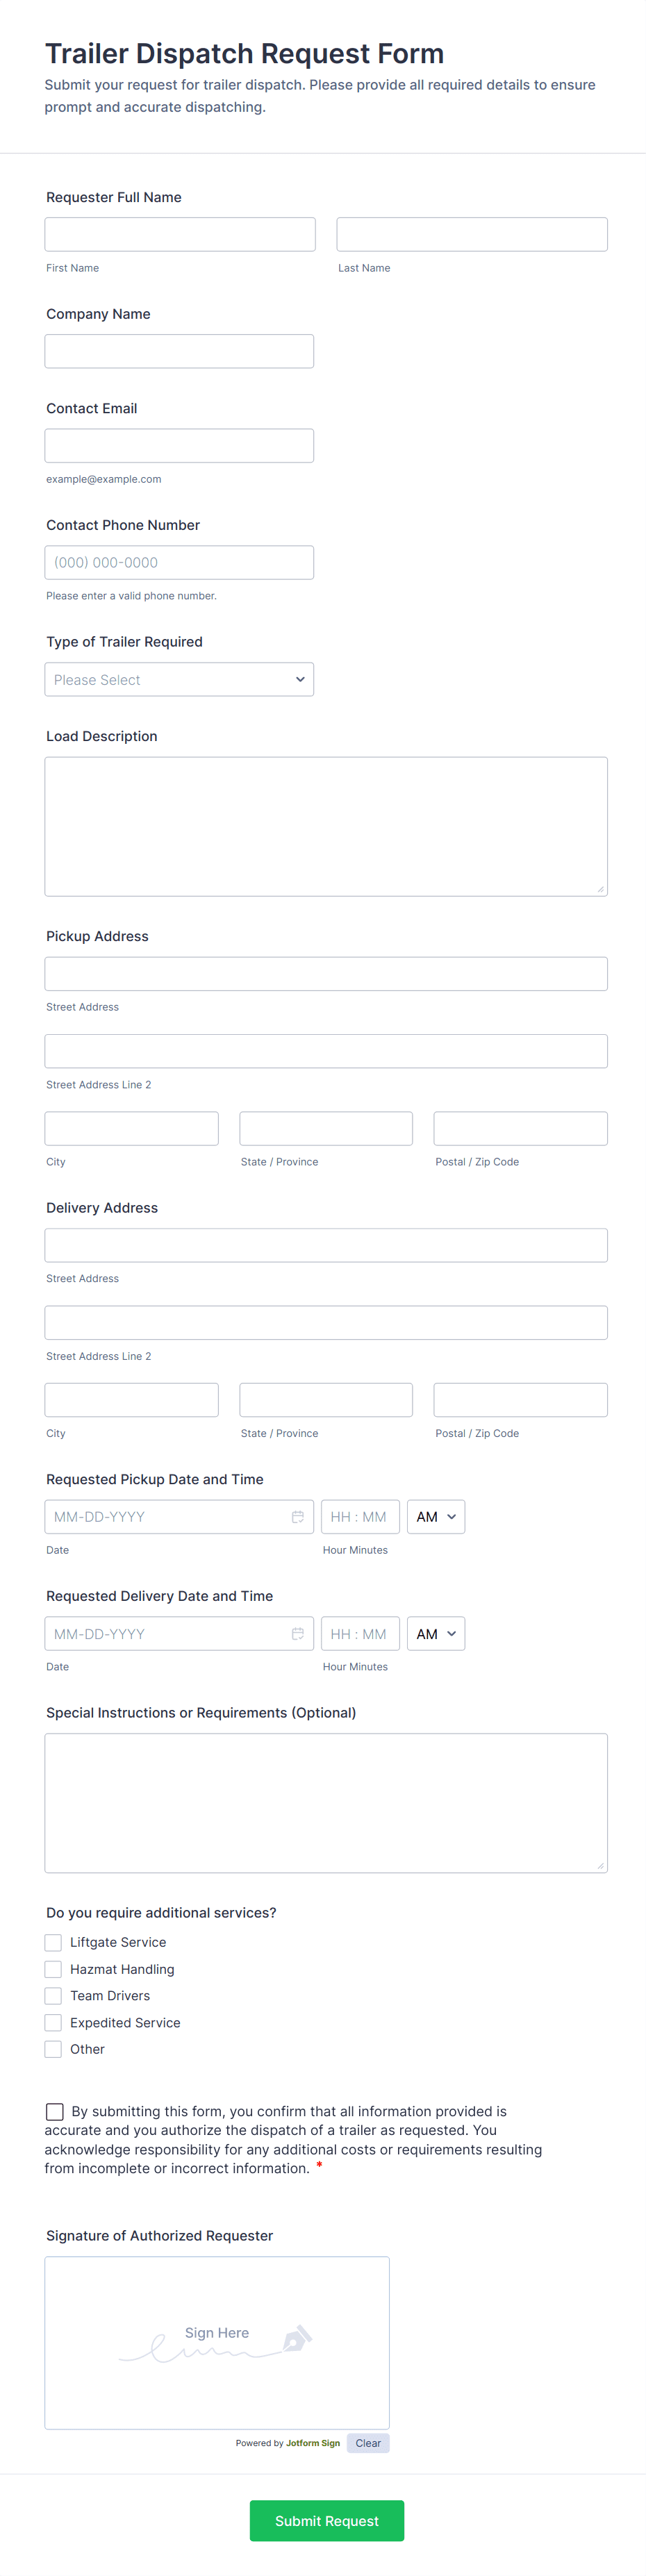Open the pickup date calendar picker icon
The image size is (646, 2576).
tap(297, 1517)
